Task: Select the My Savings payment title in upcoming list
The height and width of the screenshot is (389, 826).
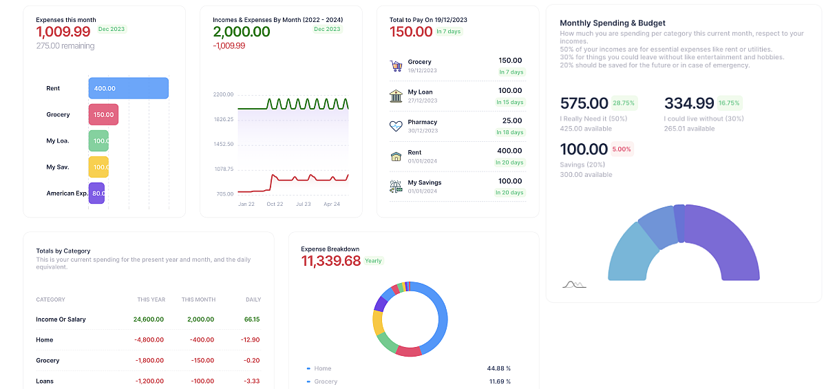Action: click(x=425, y=182)
